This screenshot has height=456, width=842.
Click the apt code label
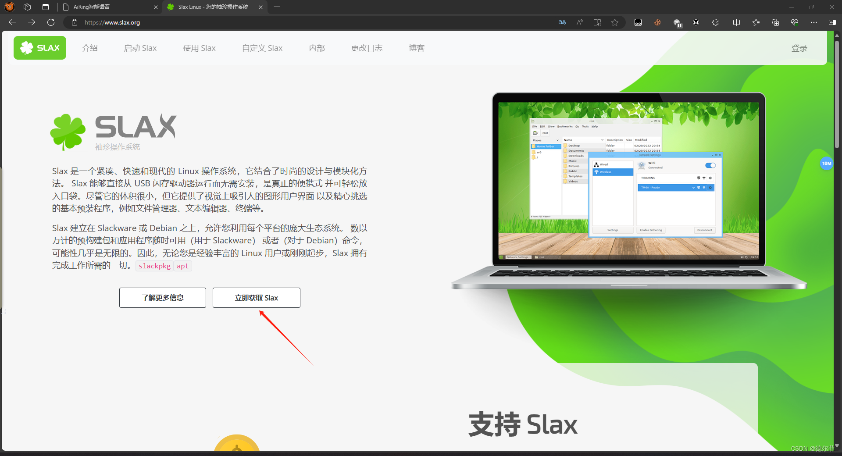tap(183, 266)
